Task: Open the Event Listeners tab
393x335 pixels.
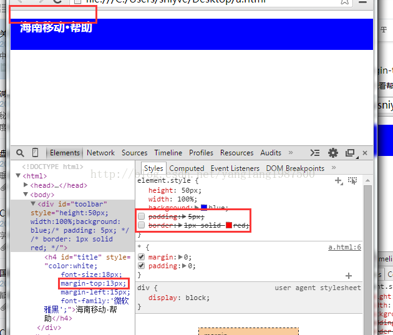Action: [x=235, y=168]
